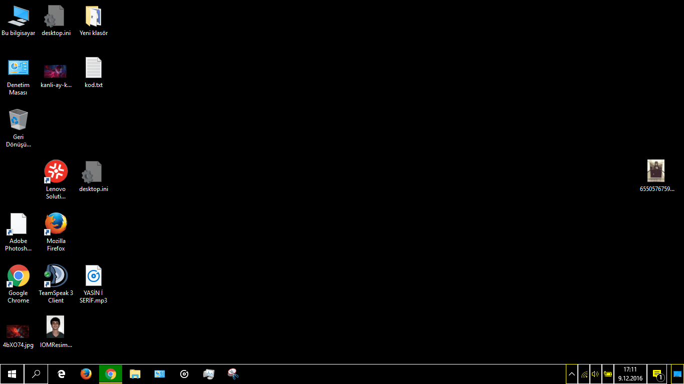The image size is (684, 384).
Task: Select the TeamSpeak 3 Client shortcut
Action: [x=56, y=284]
